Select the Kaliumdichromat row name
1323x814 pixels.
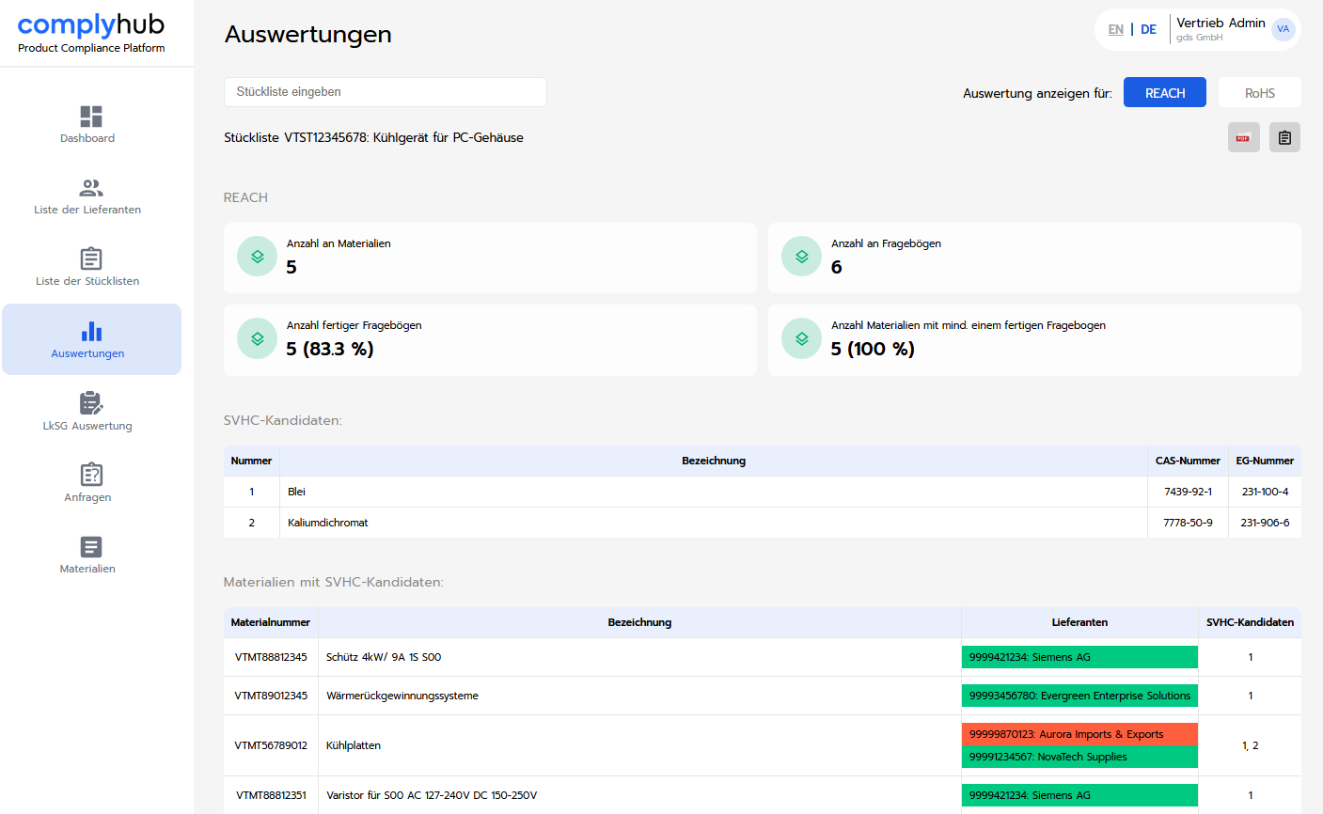[x=328, y=523]
